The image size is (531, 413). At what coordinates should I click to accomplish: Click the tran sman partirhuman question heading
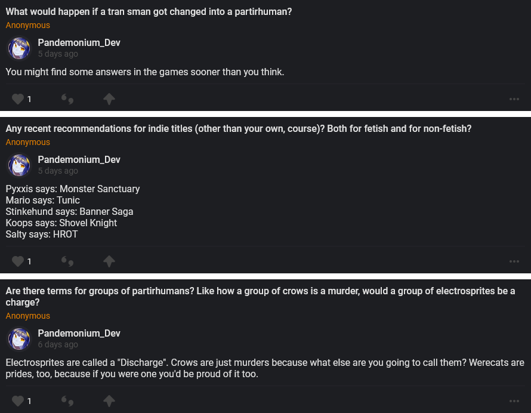click(149, 11)
